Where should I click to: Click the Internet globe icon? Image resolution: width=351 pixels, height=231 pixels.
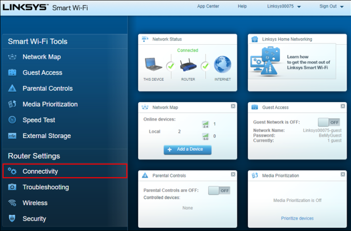point(222,64)
